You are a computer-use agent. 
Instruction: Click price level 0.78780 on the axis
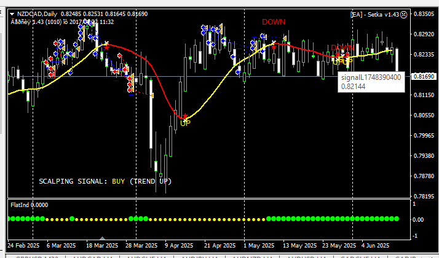(x=424, y=176)
